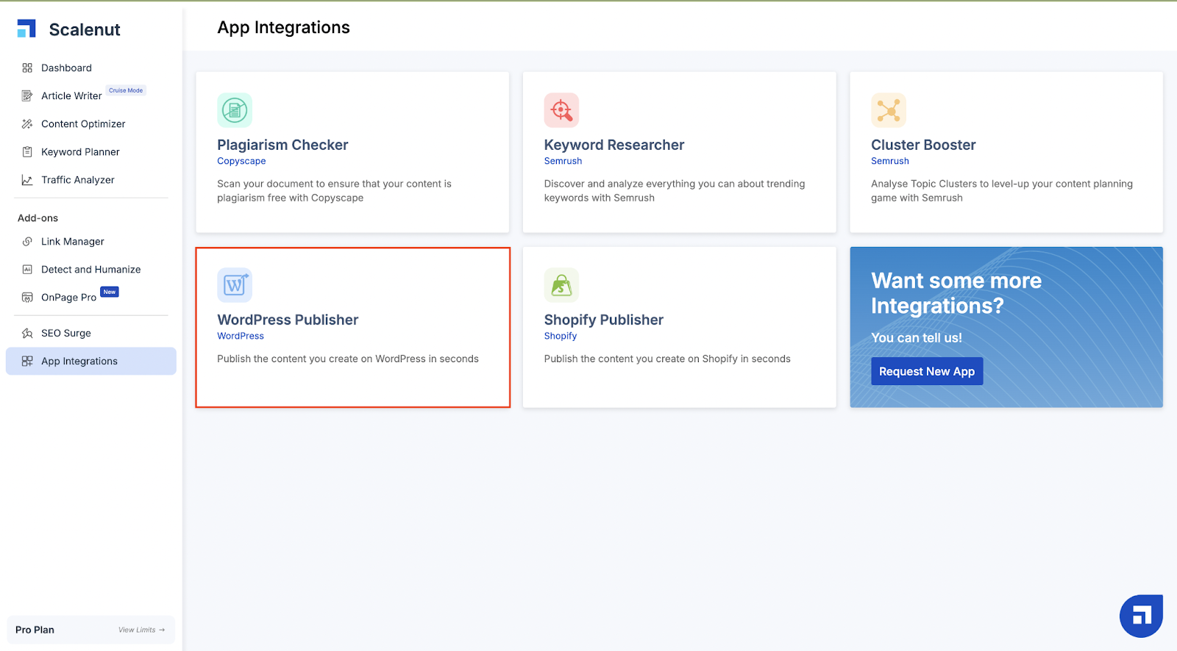Click the Article Writer icon
Screen dimensions: 1177x651
coord(27,96)
